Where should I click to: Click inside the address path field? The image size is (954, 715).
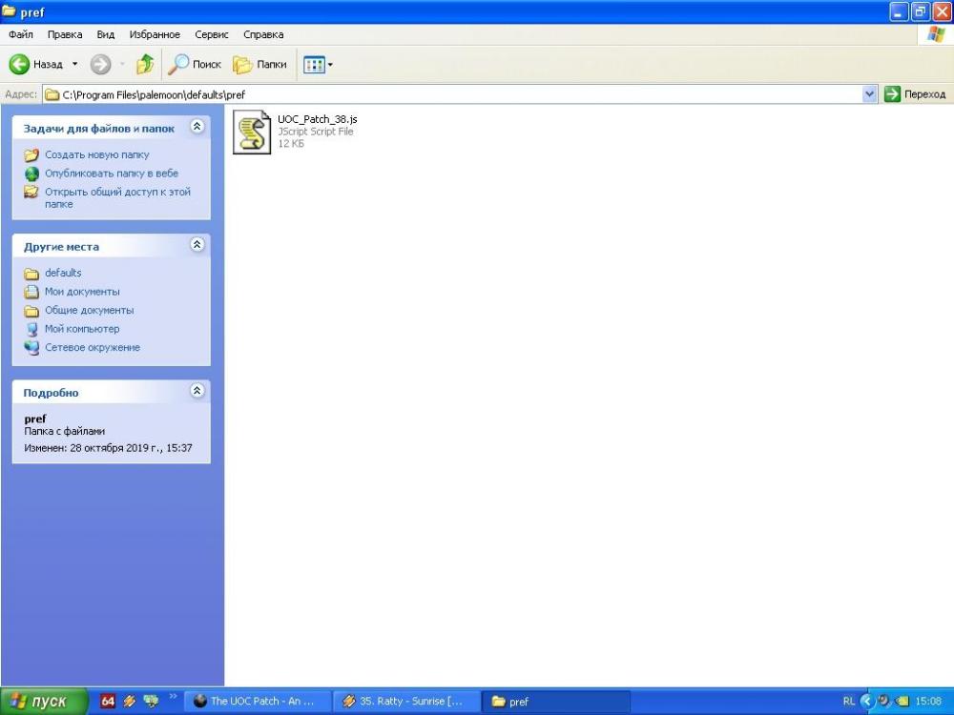click(x=458, y=94)
